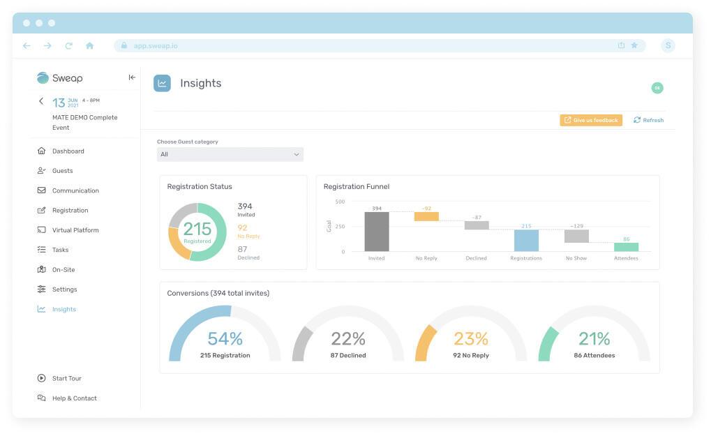
Task: Select Communication in the sidebar
Action: point(75,190)
